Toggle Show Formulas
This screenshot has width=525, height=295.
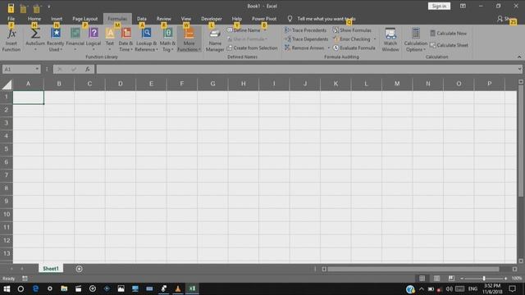pos(352,30)
